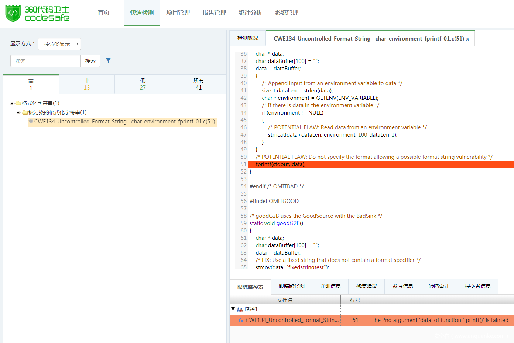Click the blue filter funnel icon
Image resolution: width=514 pixels, height=343 pixels.
pos(108,61)
